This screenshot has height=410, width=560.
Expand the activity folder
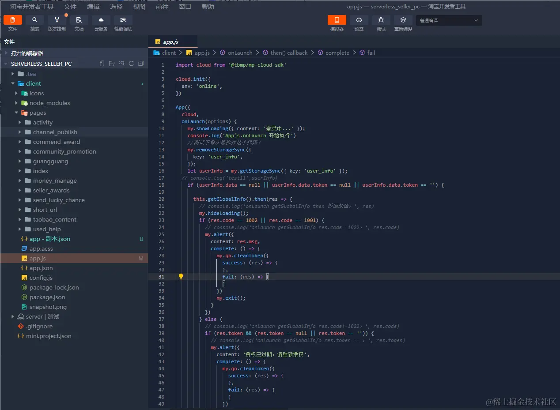(x=42, y=122)
